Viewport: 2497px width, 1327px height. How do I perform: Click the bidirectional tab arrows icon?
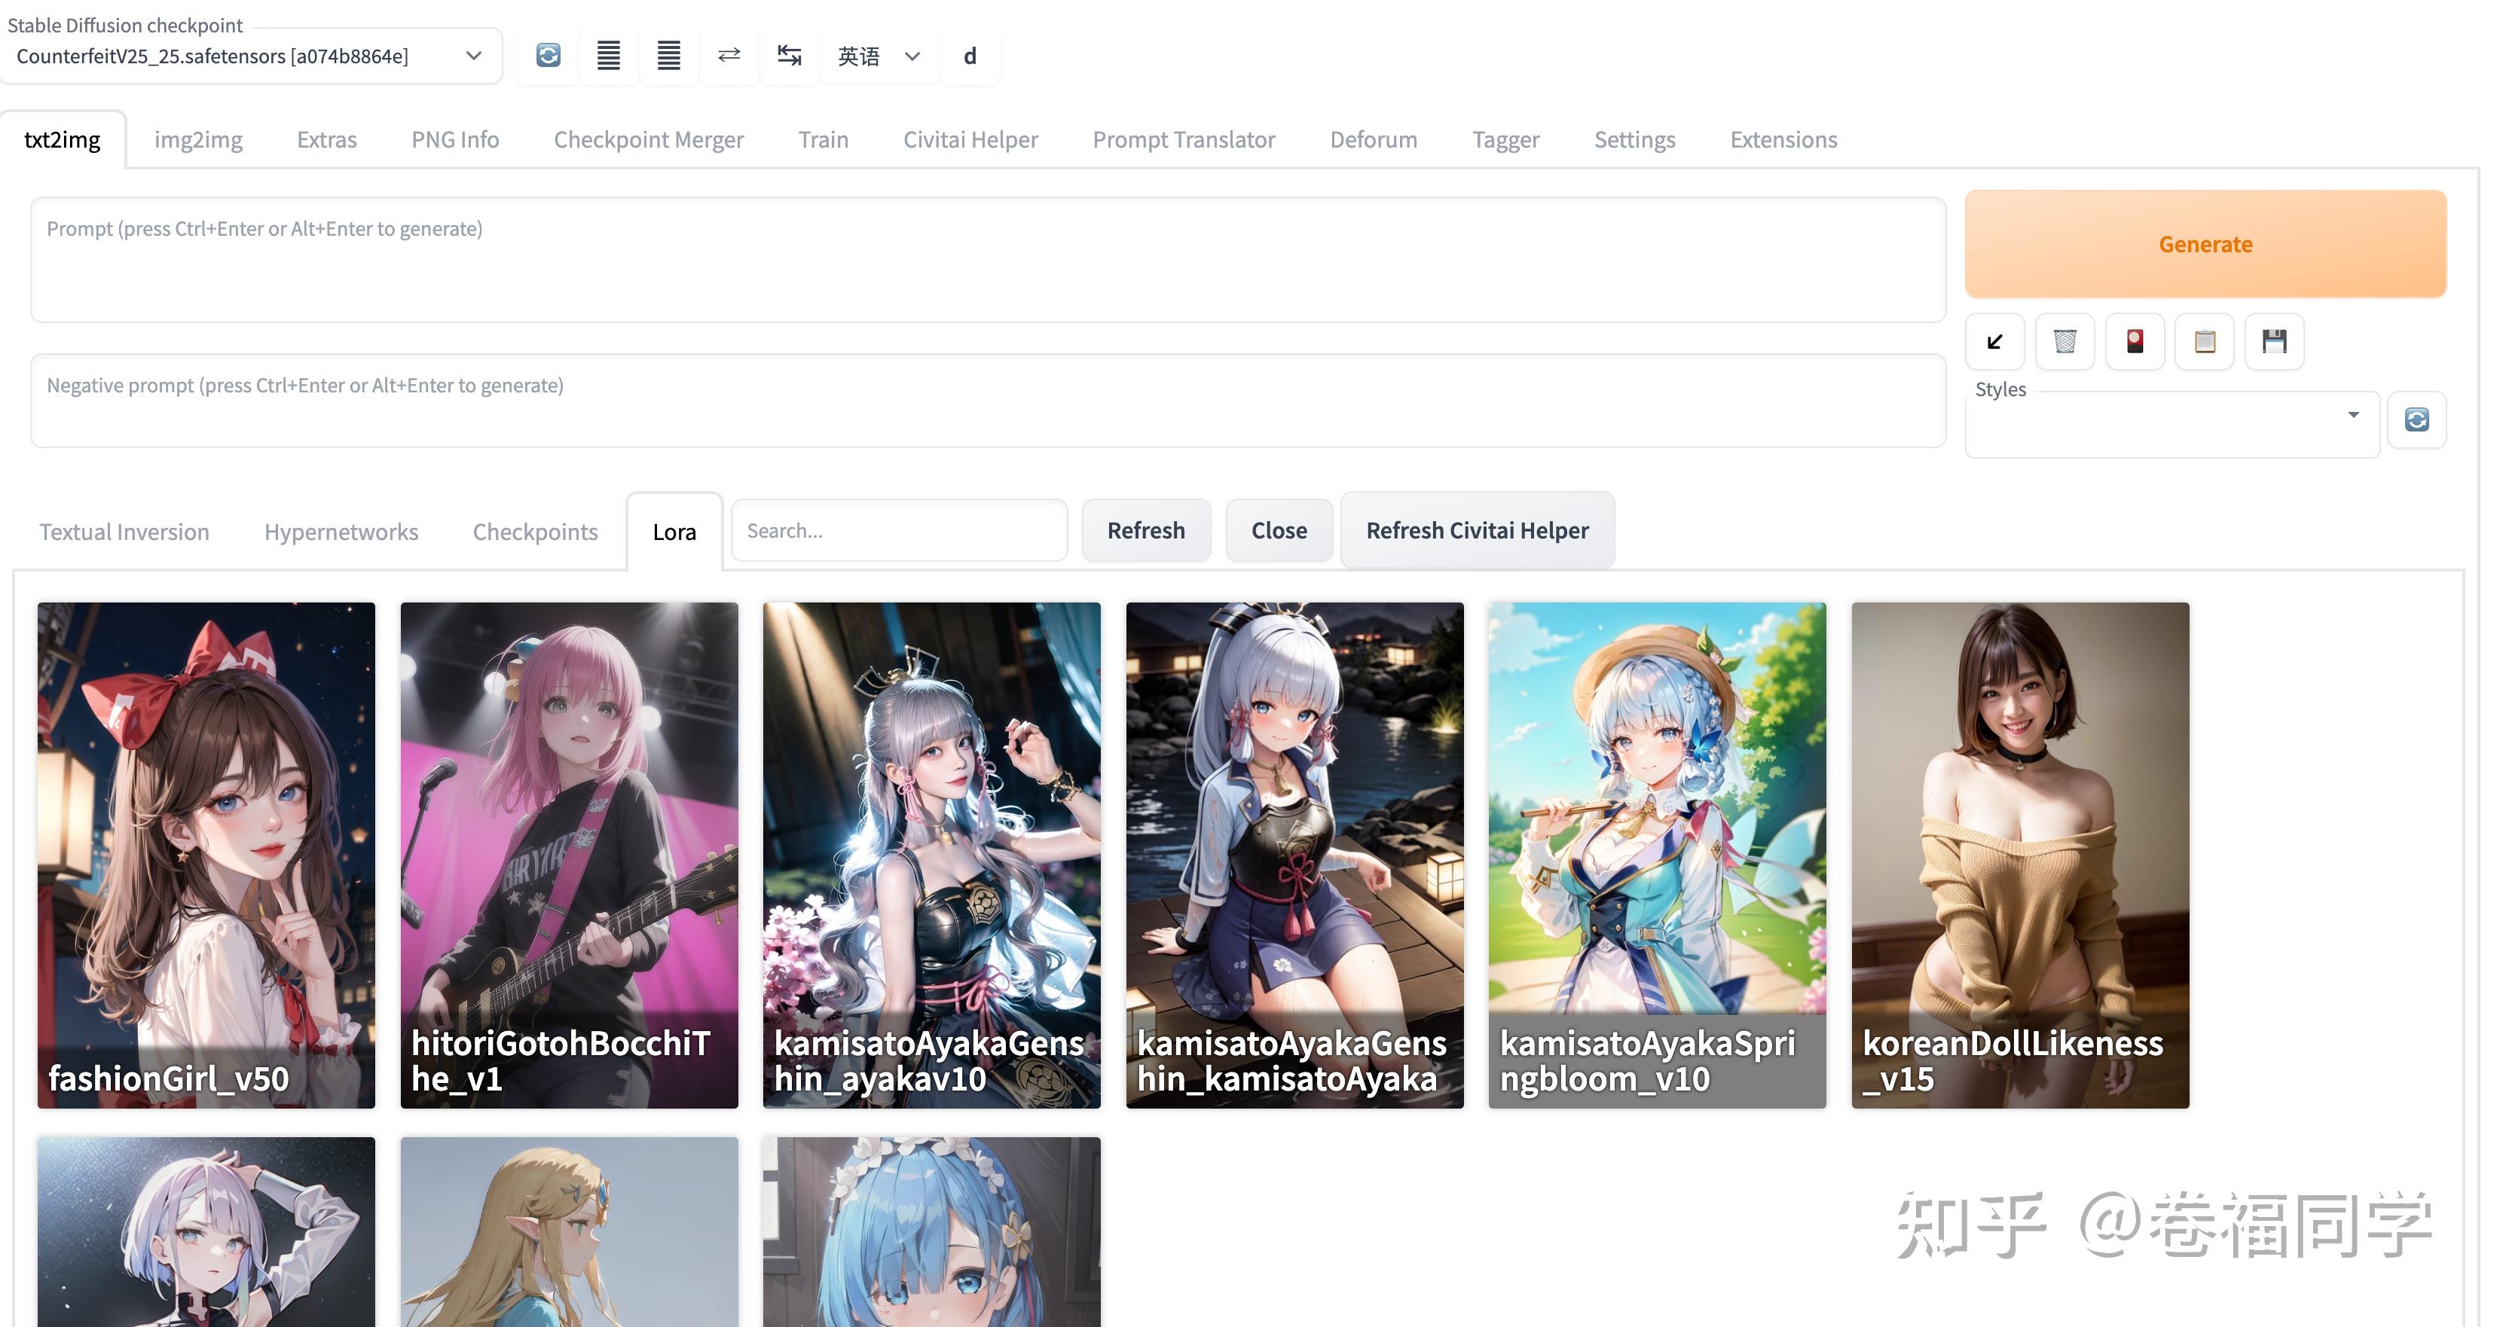(789, 56)
